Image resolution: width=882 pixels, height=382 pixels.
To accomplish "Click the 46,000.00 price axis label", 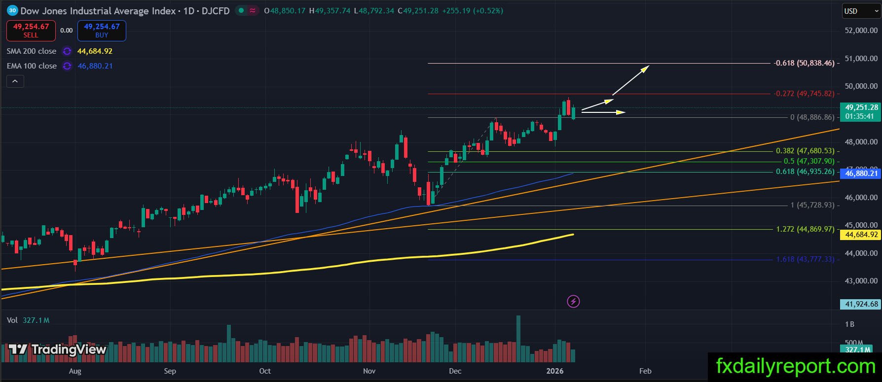I will (861, 198).
